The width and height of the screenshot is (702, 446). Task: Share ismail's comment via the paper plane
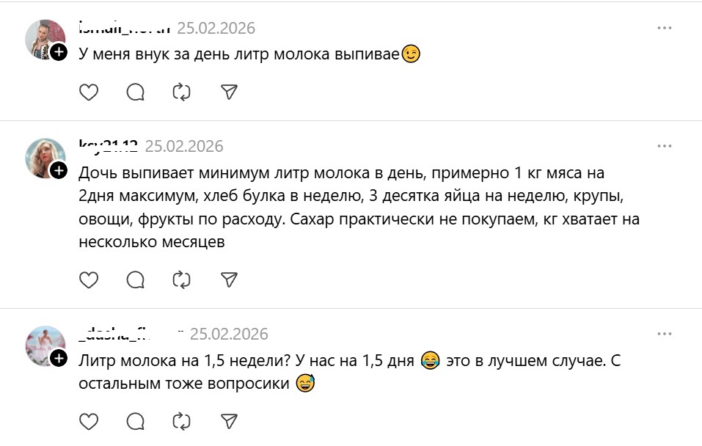point(230,93)
